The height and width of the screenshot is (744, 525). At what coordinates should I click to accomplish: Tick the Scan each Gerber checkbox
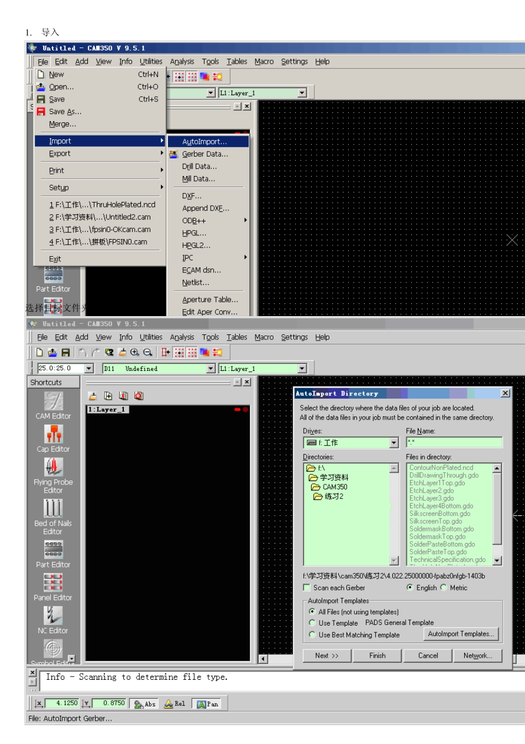point(307,588)
